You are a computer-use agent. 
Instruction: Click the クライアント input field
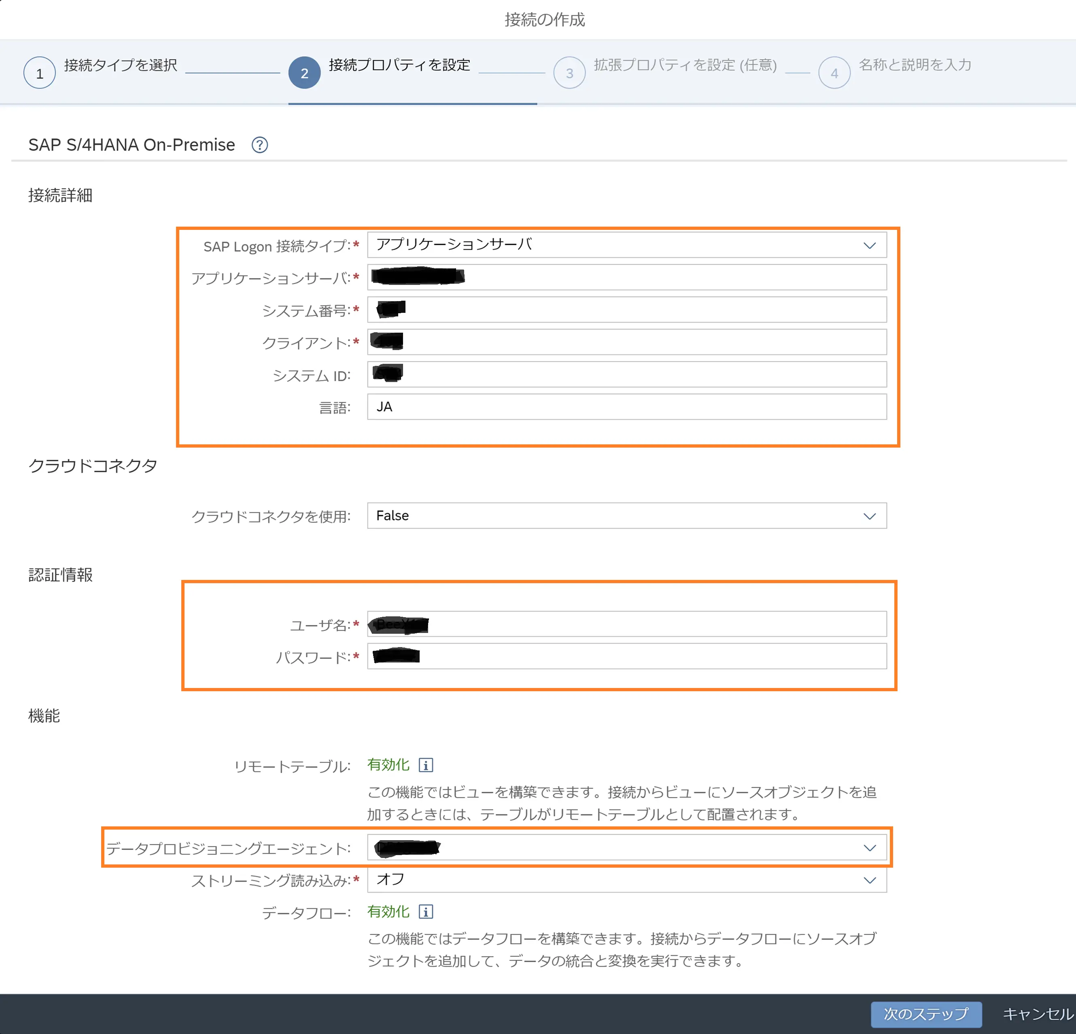click(627, 342)
